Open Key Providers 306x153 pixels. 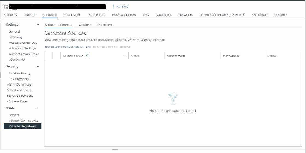click(19, 79)
